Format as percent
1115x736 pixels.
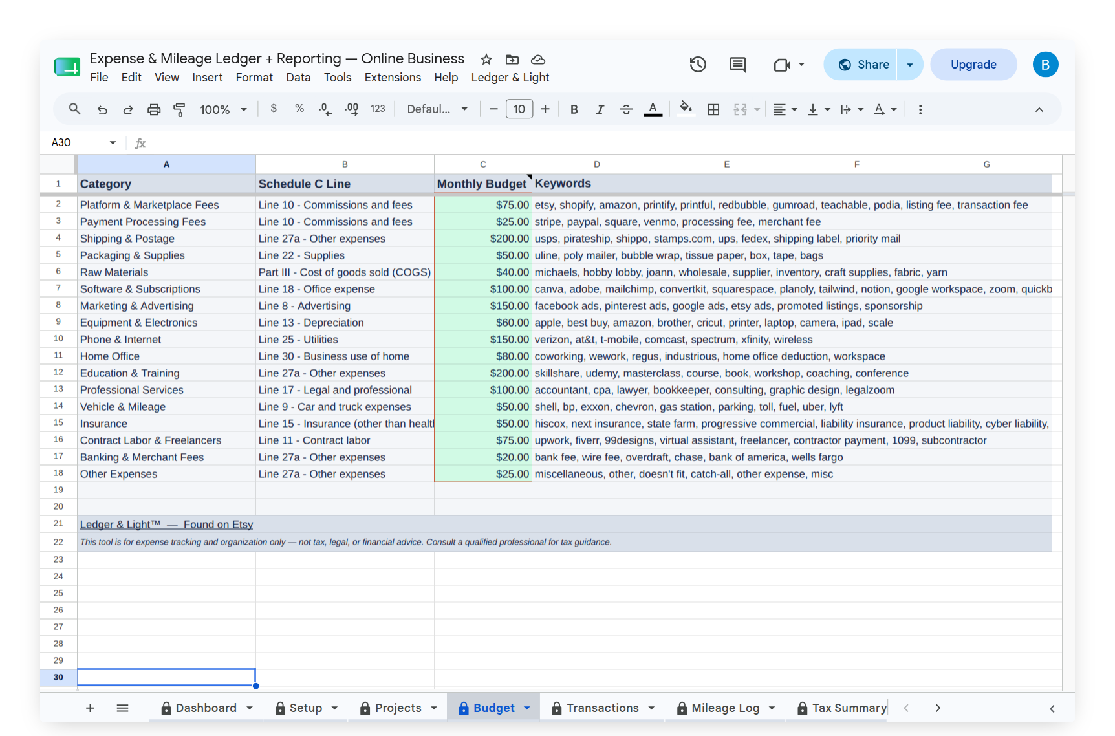point(299,109)
